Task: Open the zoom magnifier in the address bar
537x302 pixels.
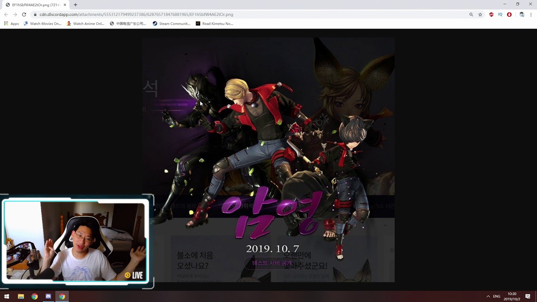Action: point(471,14)
